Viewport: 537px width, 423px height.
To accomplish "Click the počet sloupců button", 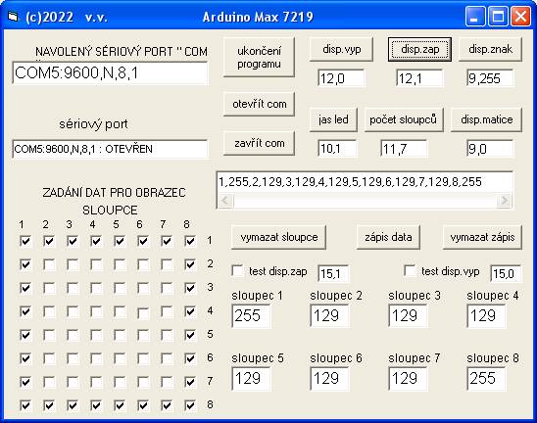I will pyautogui.click(x=404, y=119).
